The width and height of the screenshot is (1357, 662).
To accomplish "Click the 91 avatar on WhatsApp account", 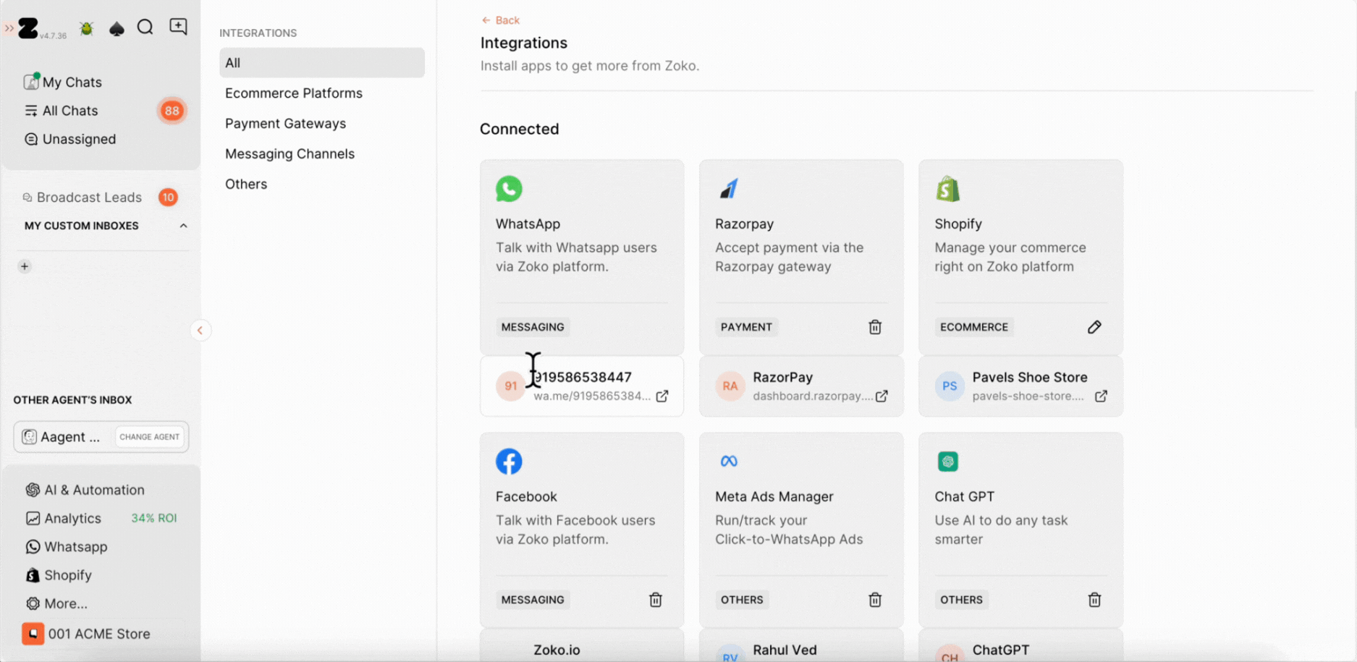I will (511, 386).
